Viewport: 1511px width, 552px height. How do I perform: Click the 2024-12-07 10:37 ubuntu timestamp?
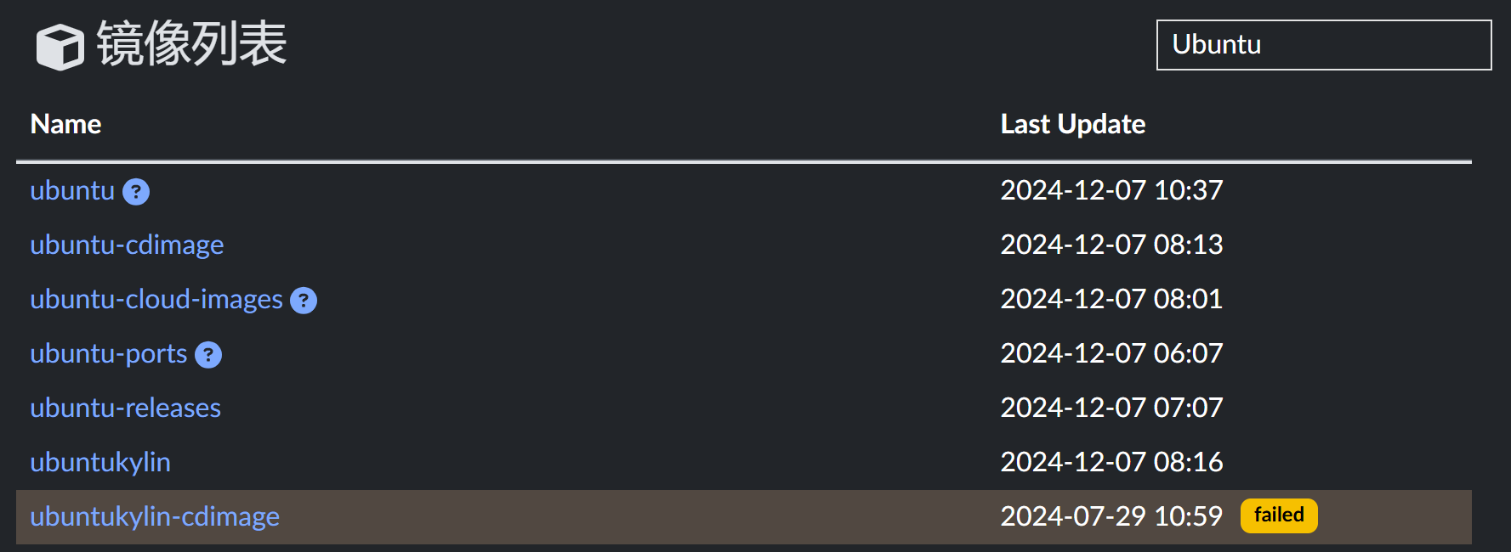[x=1111, y=190]
